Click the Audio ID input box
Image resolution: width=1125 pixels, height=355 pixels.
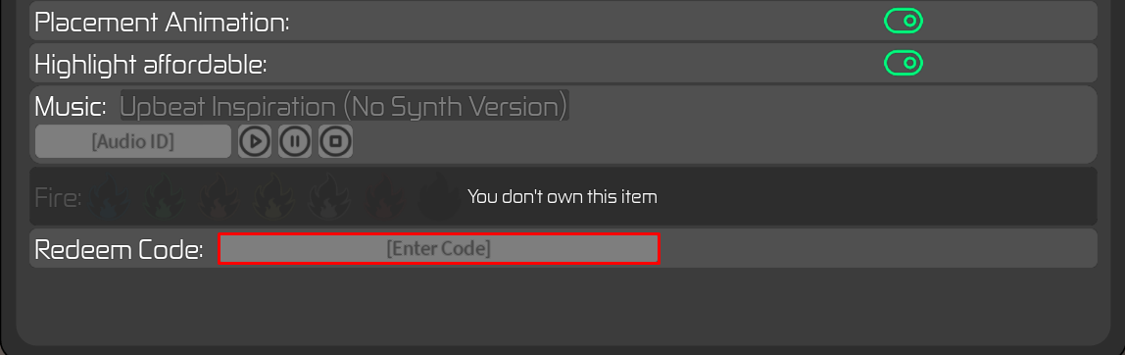[132, 141]
